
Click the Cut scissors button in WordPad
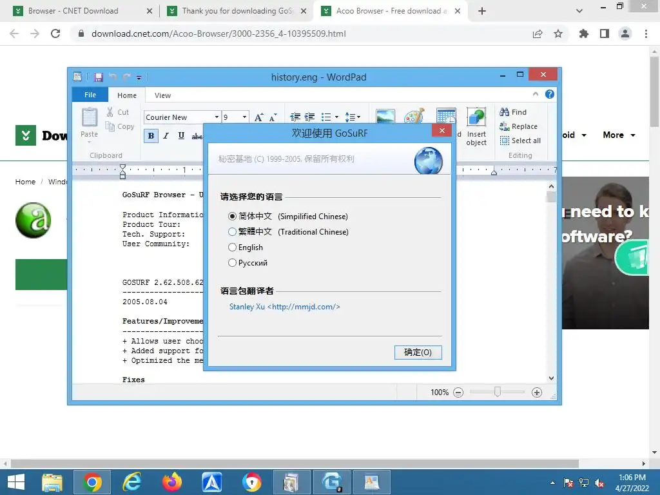(x=117, y=112)
